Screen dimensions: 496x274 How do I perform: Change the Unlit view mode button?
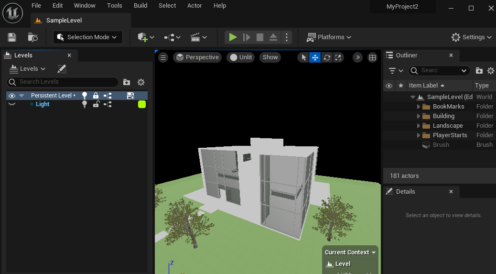241,57
